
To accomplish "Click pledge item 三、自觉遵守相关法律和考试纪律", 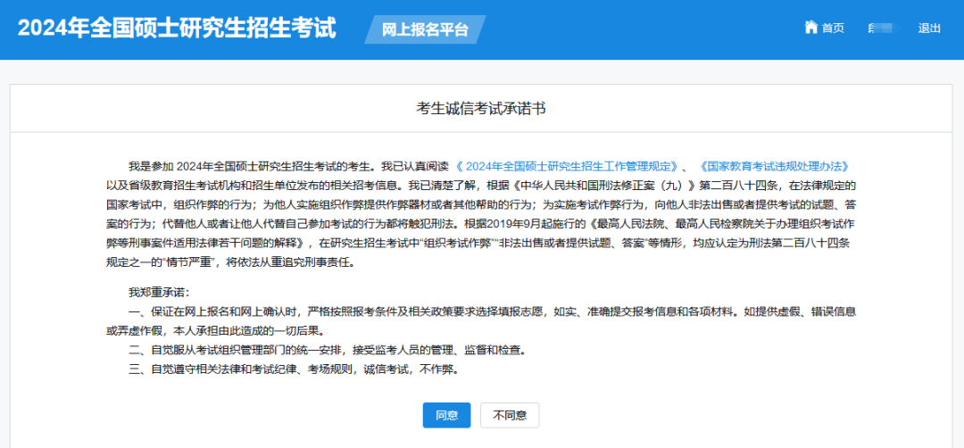I will 295,370.
